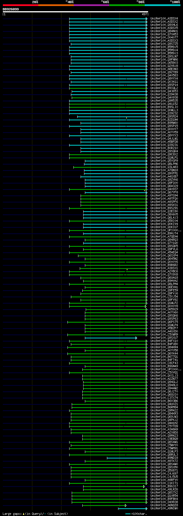183x516 pixels.
Task: Open hit UniRef100_Q41152
Action: 164,104
